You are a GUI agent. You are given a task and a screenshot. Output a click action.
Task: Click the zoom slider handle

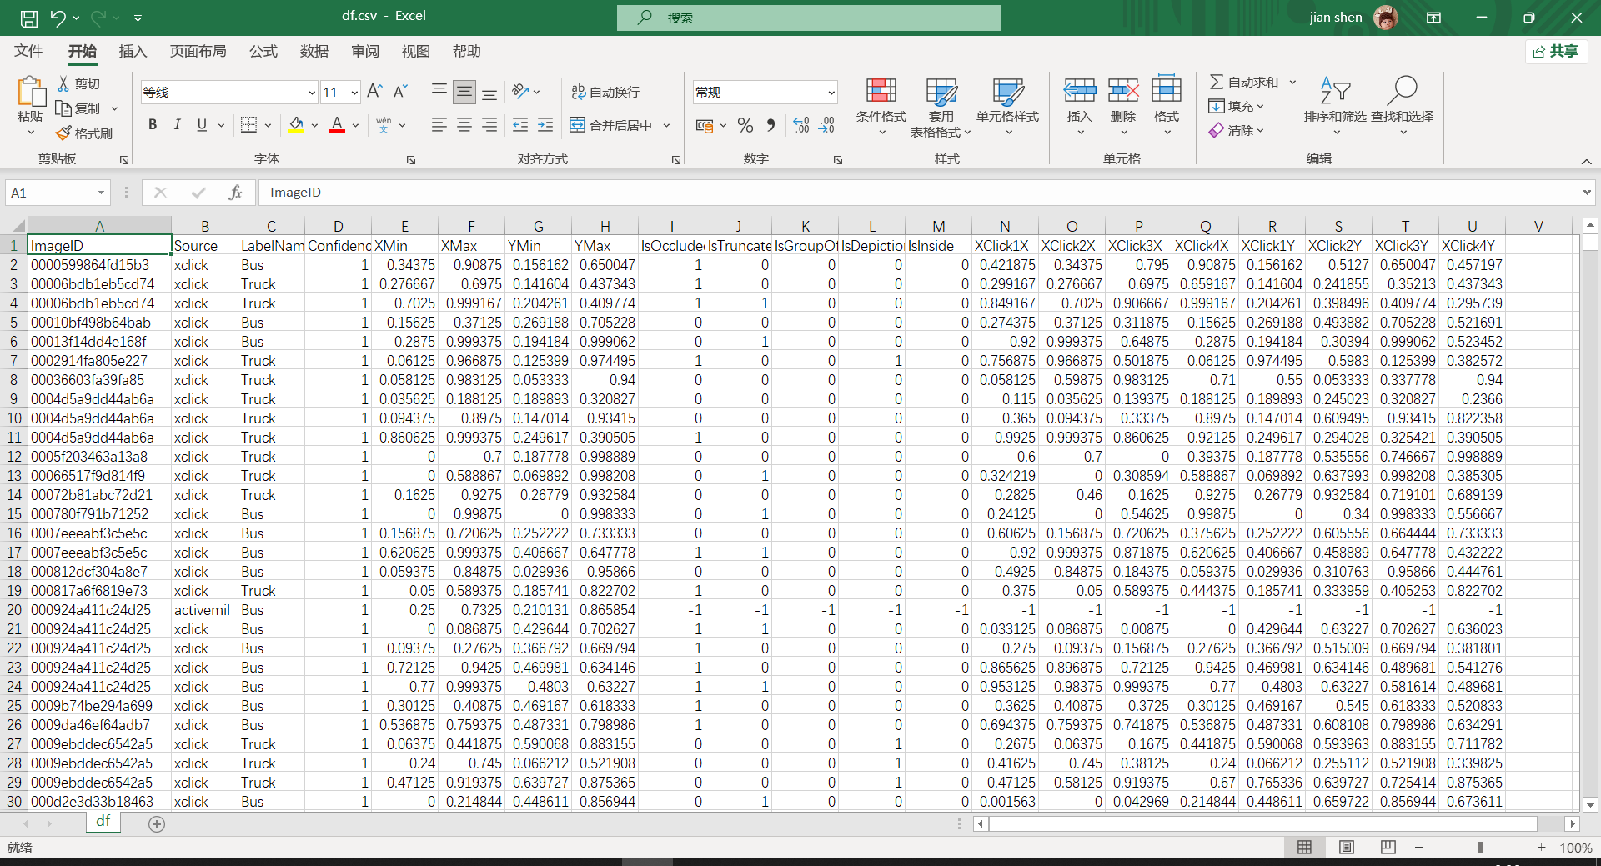pos(1480,848)
